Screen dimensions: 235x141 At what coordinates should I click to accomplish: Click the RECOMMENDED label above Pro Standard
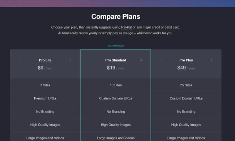pos(116,46)
